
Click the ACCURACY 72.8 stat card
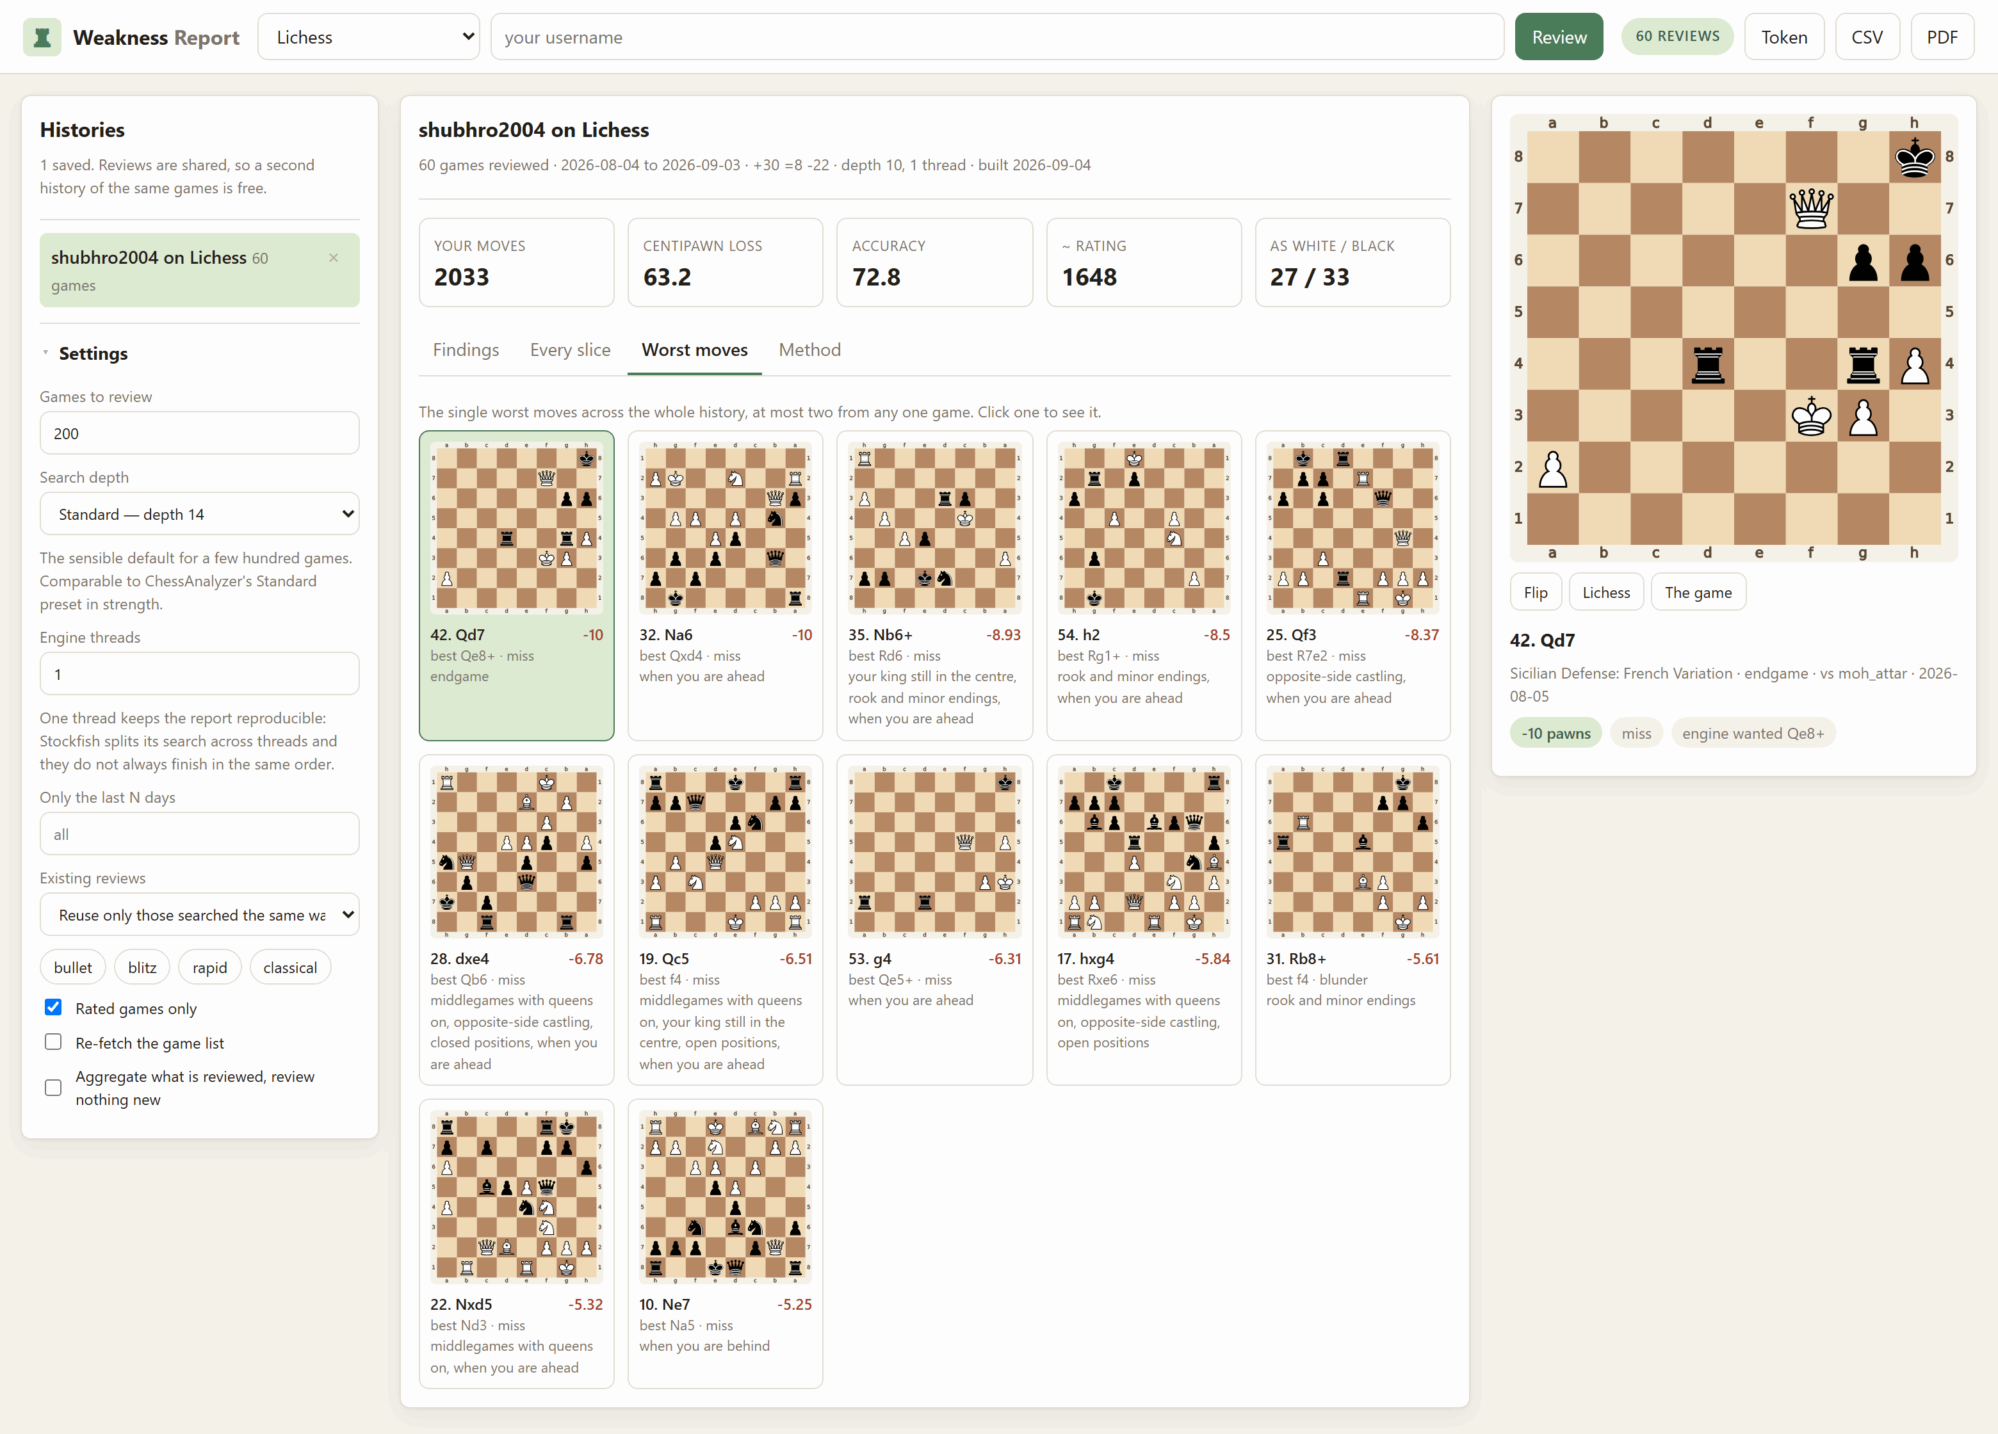point(934,262)
